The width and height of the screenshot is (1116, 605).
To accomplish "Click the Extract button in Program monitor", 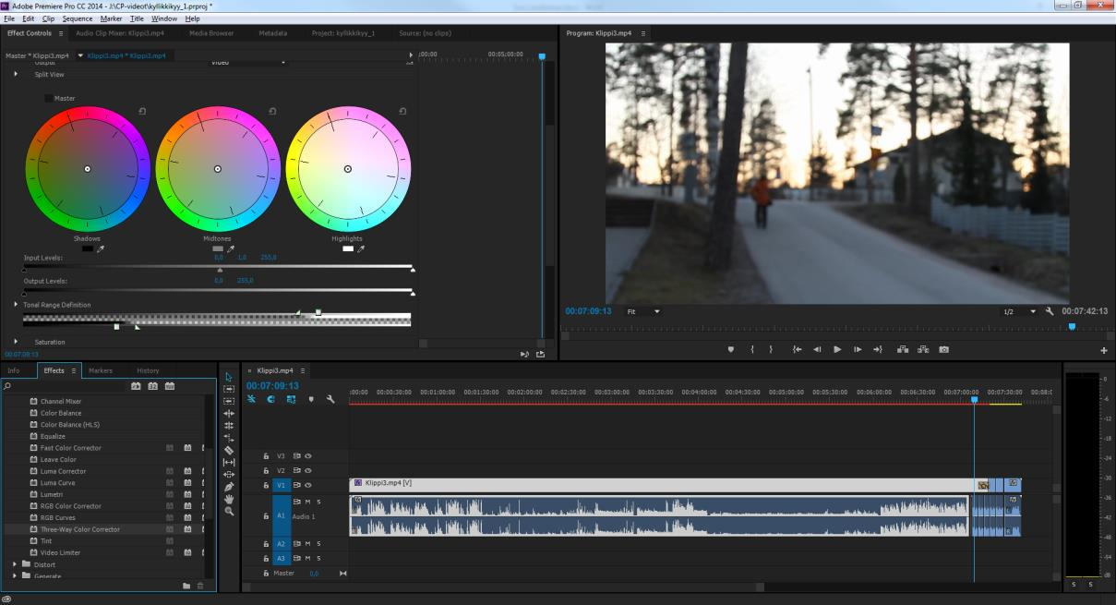I will [922, 350].
